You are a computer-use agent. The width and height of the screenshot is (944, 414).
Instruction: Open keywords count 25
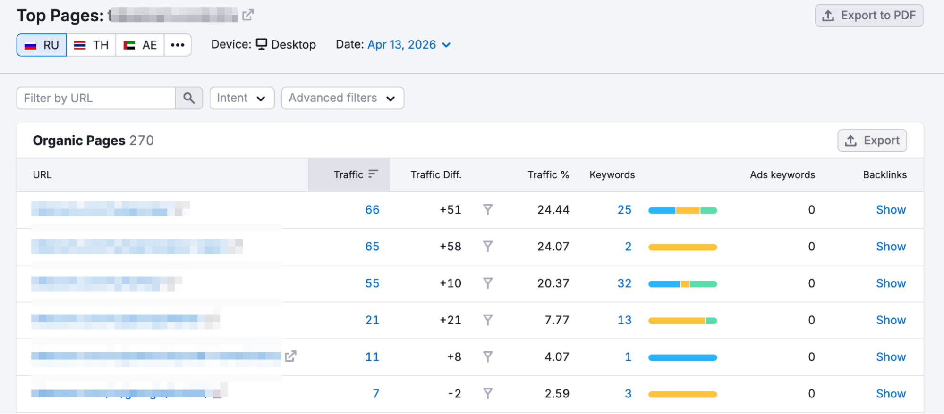624,210
